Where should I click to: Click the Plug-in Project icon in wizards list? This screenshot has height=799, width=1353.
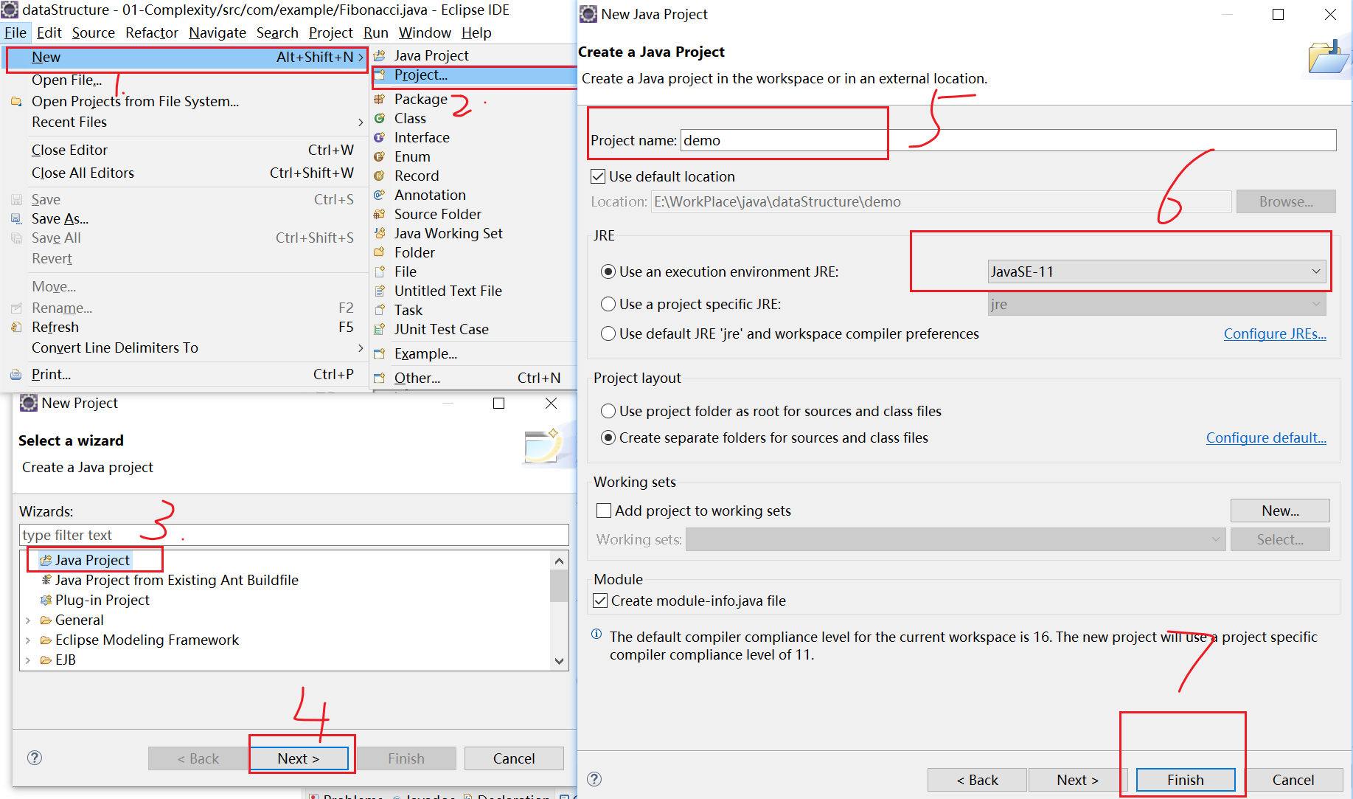[46, 600]
